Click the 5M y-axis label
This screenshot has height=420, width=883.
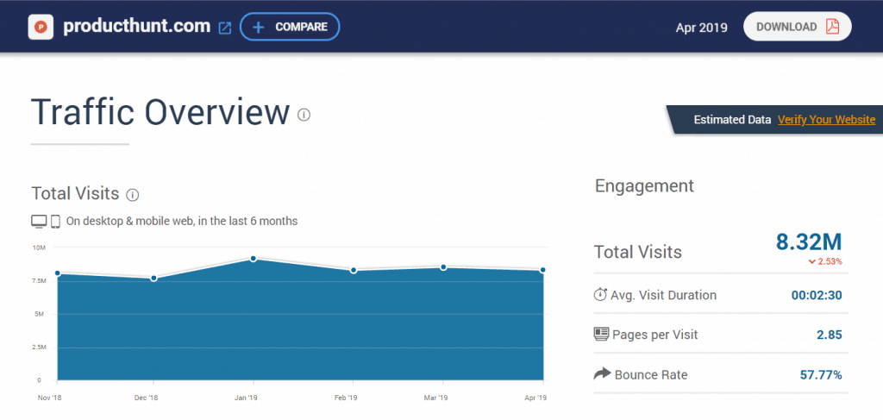coord(41,314)
